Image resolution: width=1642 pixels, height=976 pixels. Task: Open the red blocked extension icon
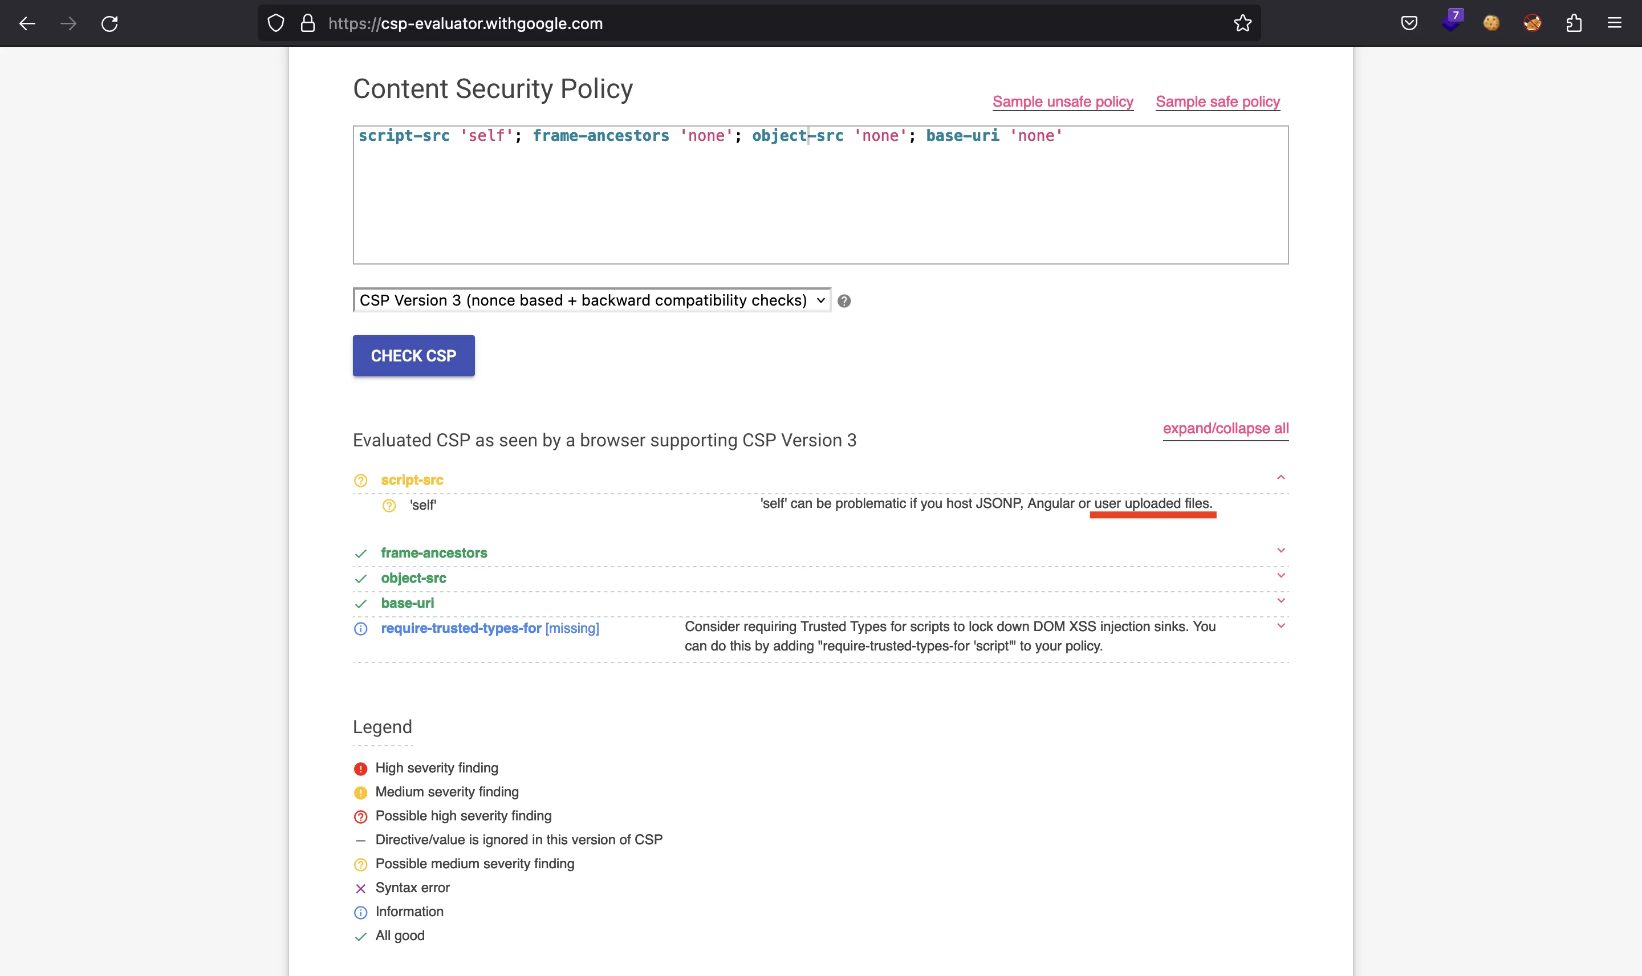point(1532,24)
